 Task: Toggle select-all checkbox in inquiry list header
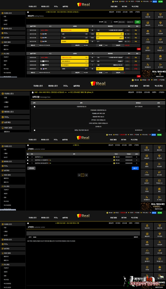tap(28, 154)
